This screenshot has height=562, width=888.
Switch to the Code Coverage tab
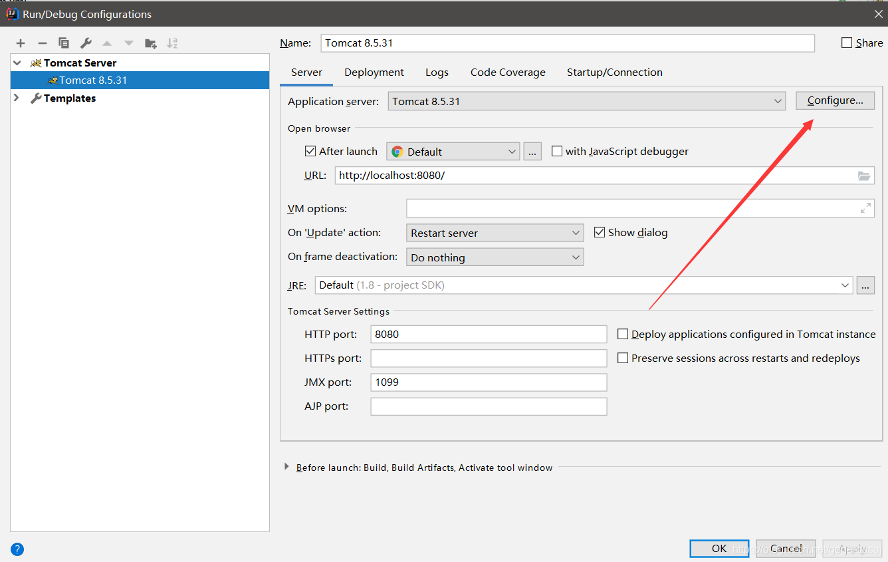click(508, 72)
